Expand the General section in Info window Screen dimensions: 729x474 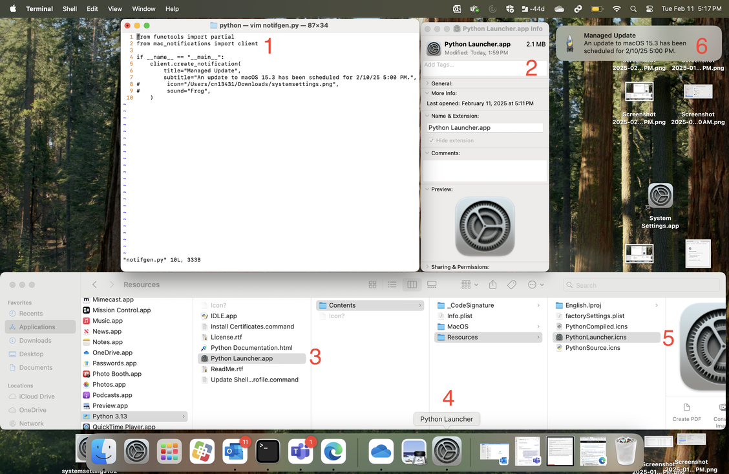427,83
